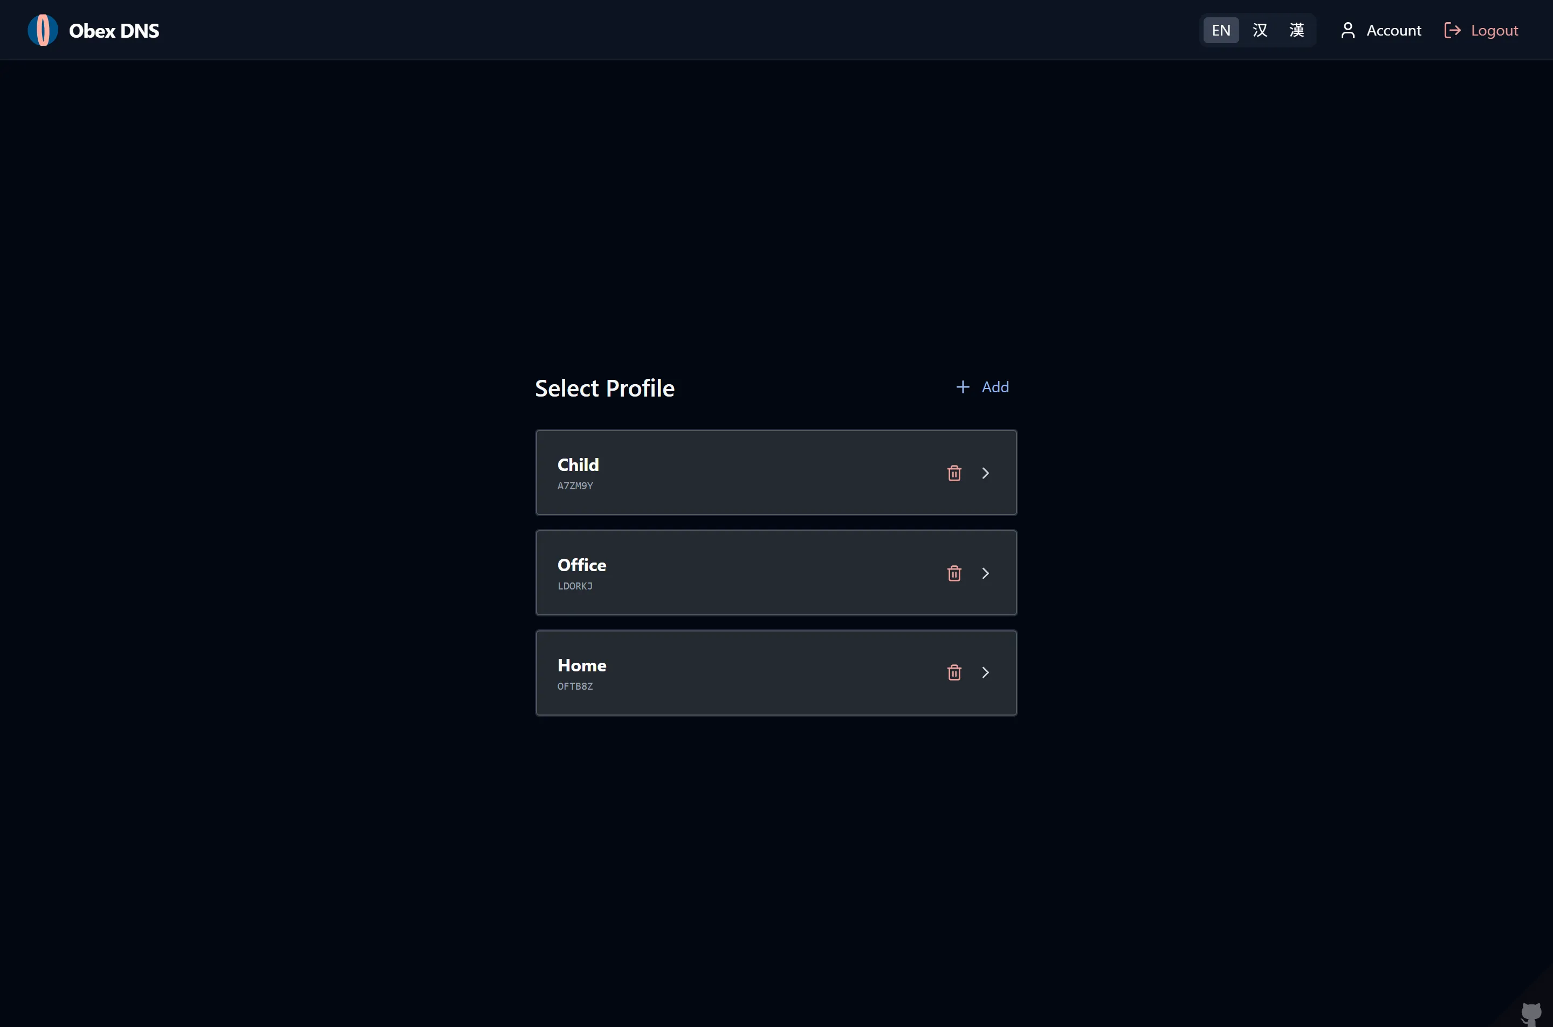Click profile ID A7ZM9Y
Viewport: 1553px width, 1027px height.
pos(575,486)
